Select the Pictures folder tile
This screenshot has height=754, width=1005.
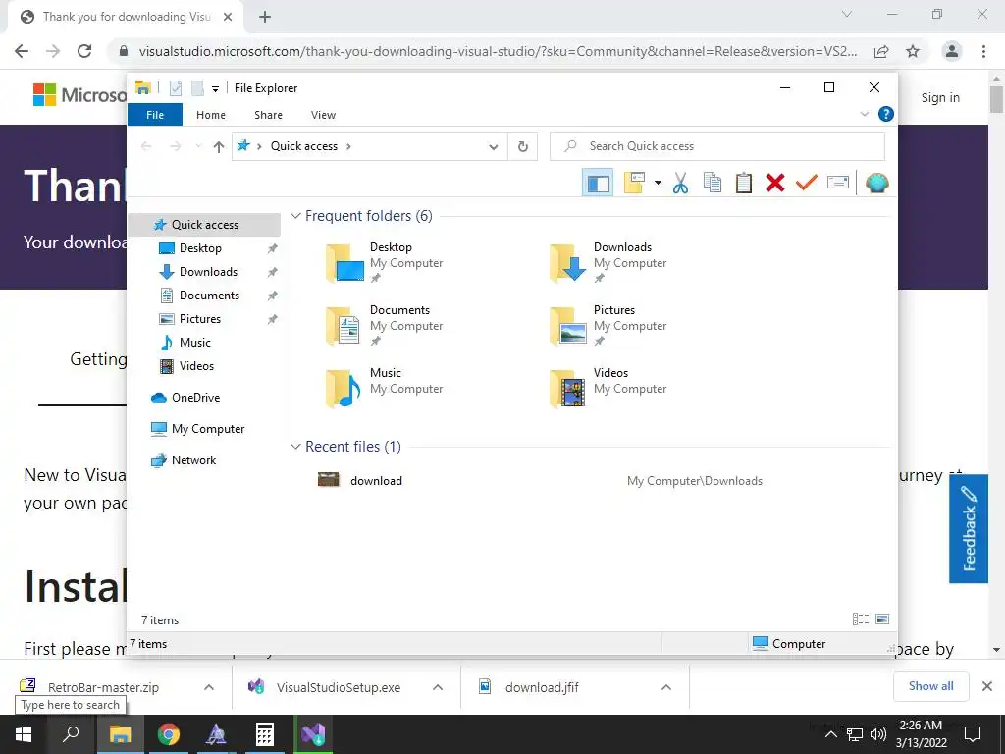(x=608, y=326)
